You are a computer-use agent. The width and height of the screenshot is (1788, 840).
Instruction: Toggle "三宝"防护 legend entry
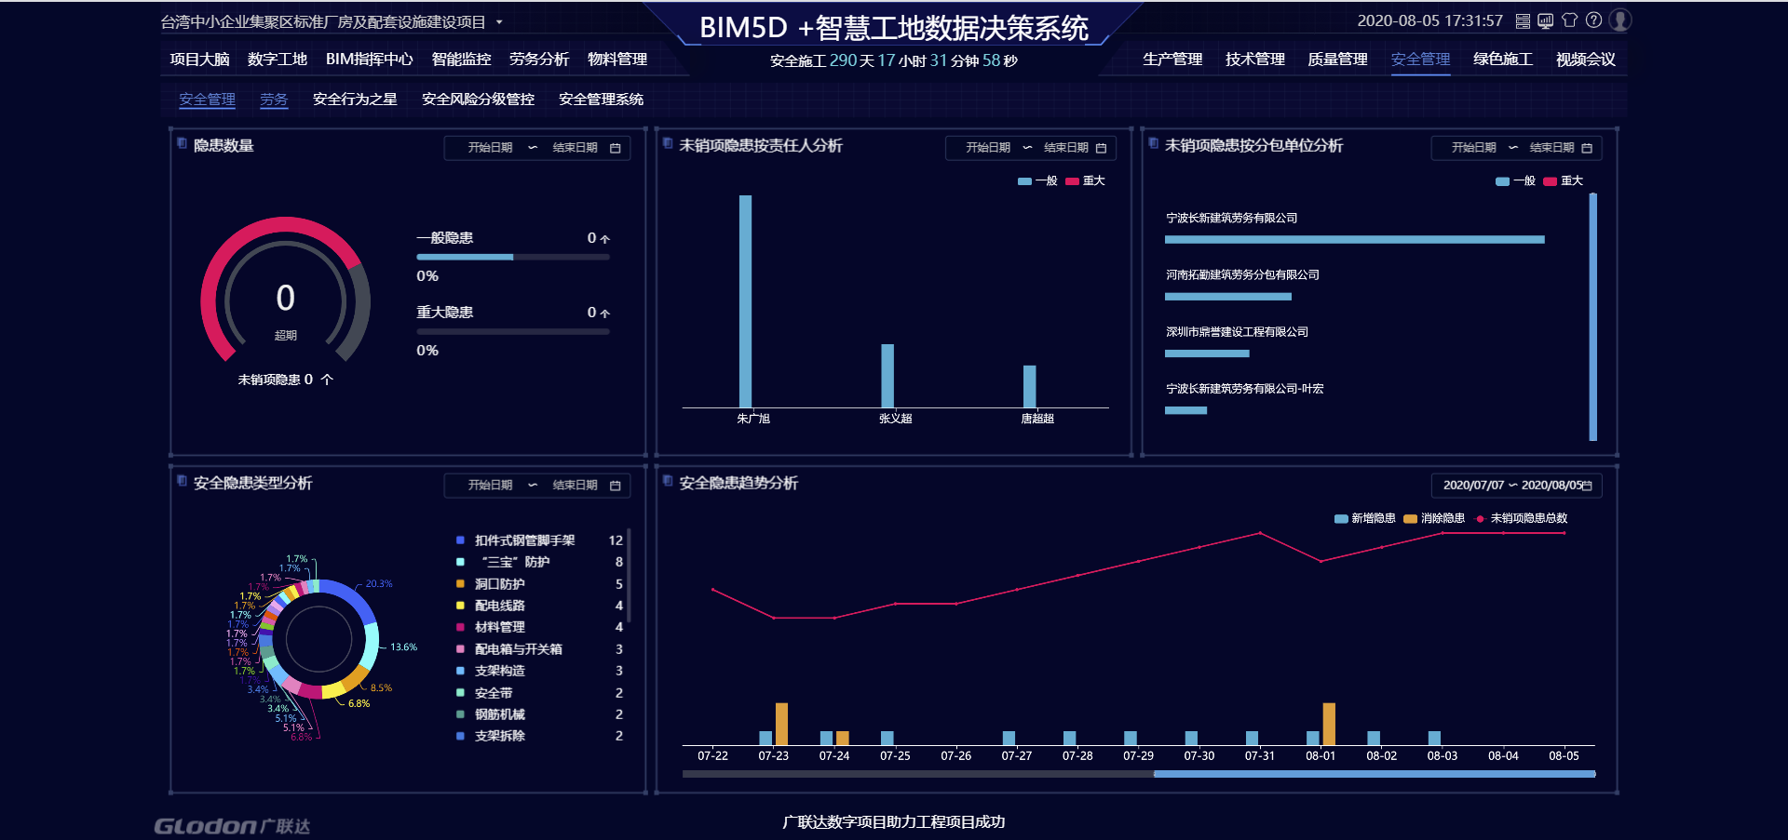click(x=504, y=562)
